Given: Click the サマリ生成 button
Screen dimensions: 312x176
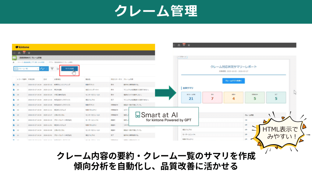Looking at the screenshot, I should coord(69,69).
